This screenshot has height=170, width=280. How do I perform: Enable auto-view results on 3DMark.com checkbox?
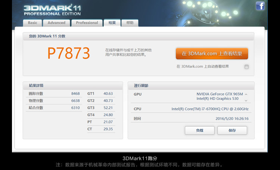(246, 67)
